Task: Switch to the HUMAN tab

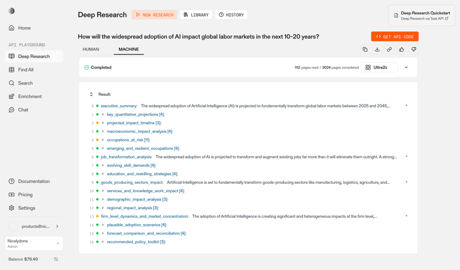Action: 91,49
